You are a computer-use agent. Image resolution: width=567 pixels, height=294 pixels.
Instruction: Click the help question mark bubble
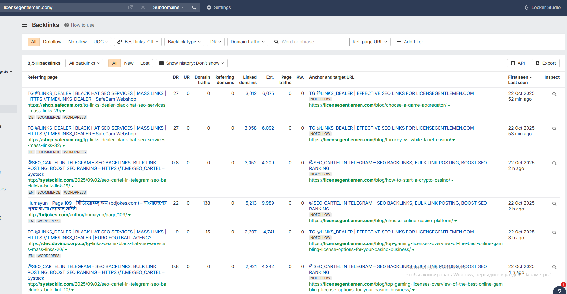(559, 290)
